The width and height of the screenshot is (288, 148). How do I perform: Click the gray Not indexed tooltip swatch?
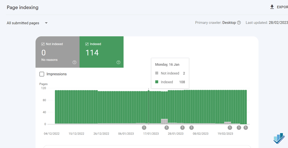[x=157, y=73]
